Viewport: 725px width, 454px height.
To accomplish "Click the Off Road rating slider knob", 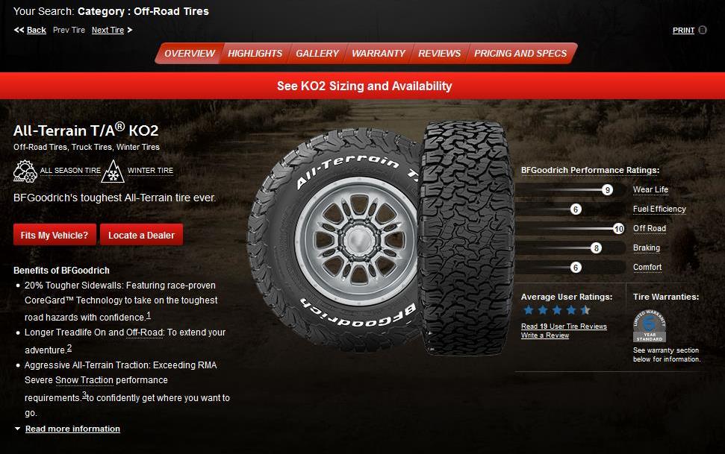I will (x=619, y=229).
